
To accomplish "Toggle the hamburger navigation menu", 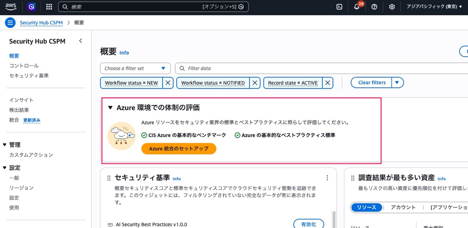I will coord(10,22).
